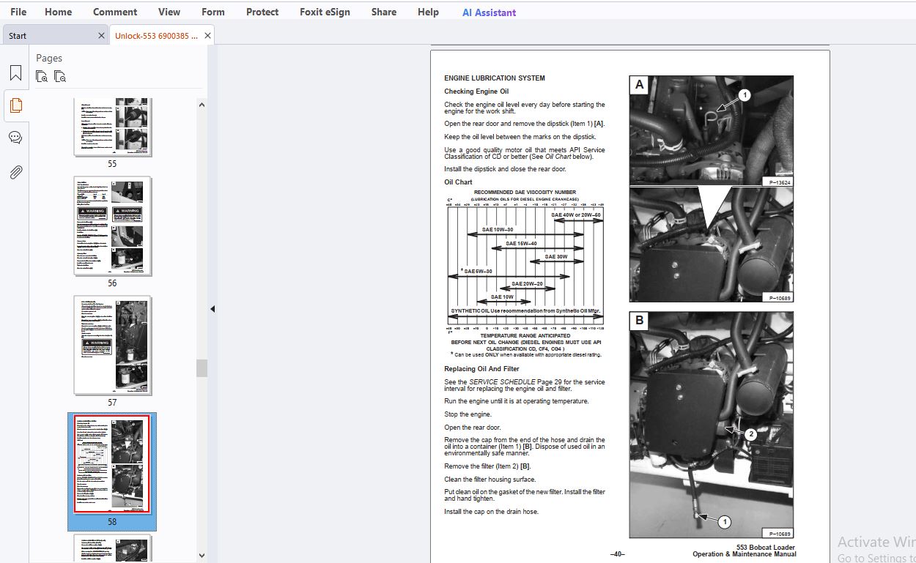916x563 pixels.
Task: Select page 56 thumbnail
Action: tap(112, 226)
